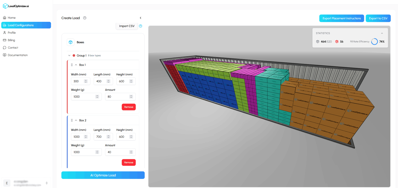Collapse the Create Load panel arrow
Screen dimensions: 398x188
(140, 18)
